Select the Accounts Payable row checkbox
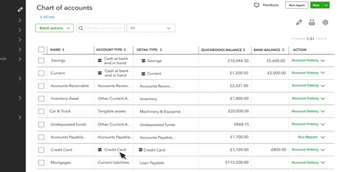This screenshot has width=337, height=172. tap(41, 137)
